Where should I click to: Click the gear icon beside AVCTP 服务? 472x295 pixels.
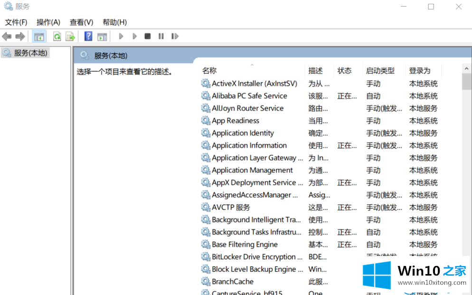click(206, 208)
